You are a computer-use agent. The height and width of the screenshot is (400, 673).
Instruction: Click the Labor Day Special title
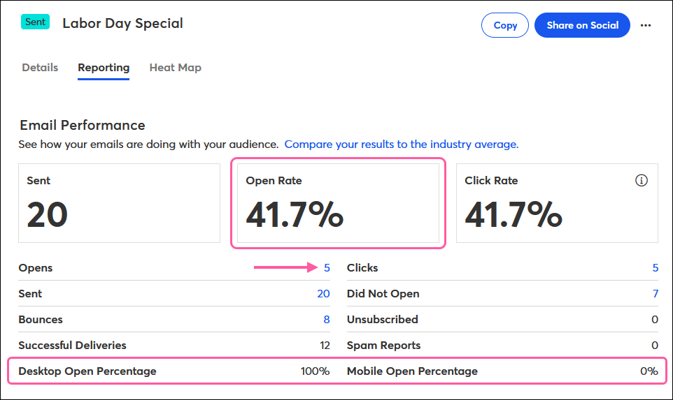tap(122, 23)
